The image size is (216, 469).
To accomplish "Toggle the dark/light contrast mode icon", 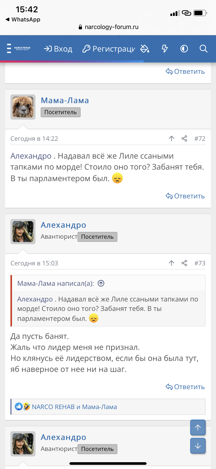I will pyautogui.click(x=184, y=49).
